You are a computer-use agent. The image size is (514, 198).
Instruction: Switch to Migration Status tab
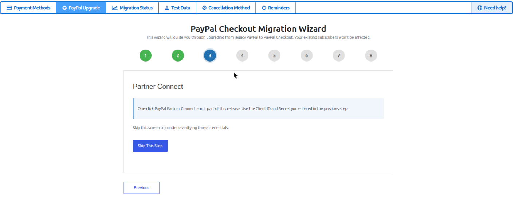click(x=132, y=8)
